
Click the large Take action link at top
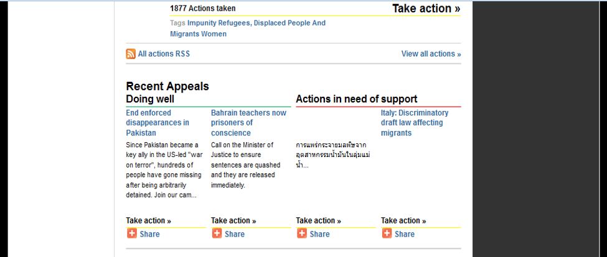coord(426,9)
